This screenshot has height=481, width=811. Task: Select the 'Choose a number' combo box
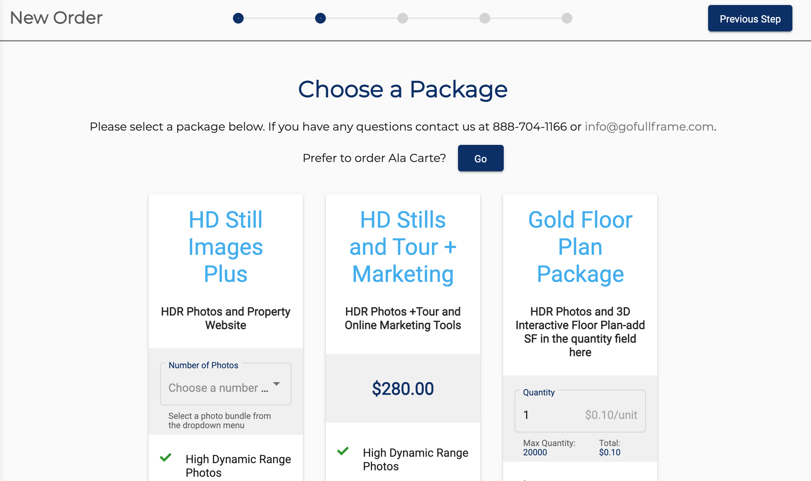tap(218, 388)
